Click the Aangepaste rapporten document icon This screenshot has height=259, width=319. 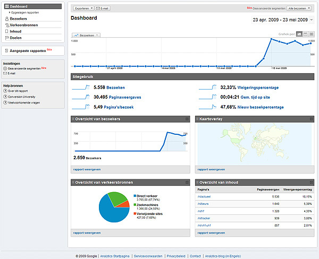[x=6, y=50]
